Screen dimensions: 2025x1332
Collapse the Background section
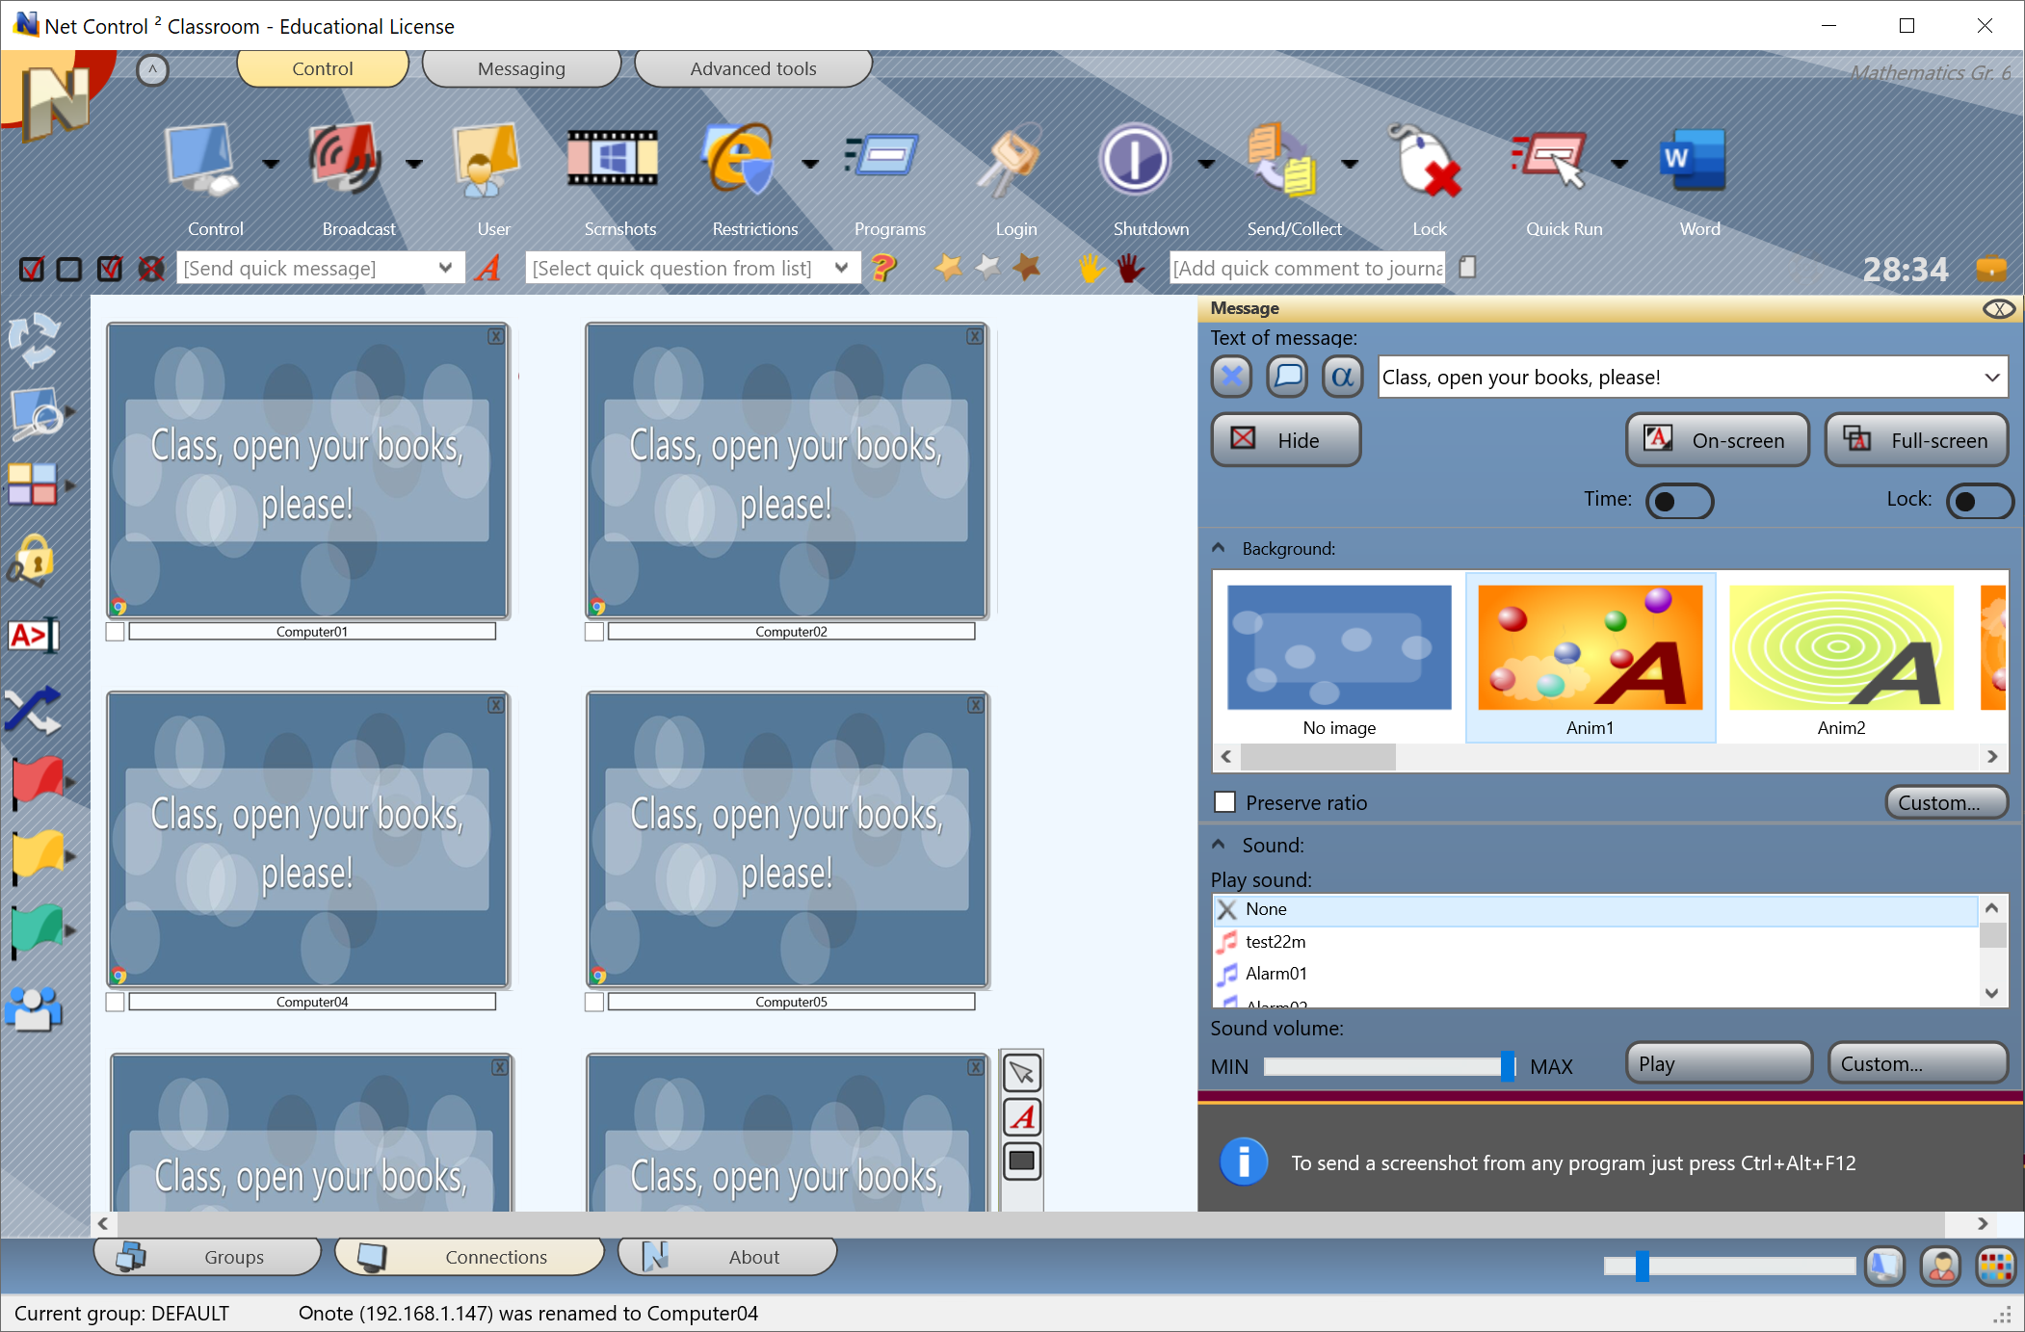point(1219,548)
